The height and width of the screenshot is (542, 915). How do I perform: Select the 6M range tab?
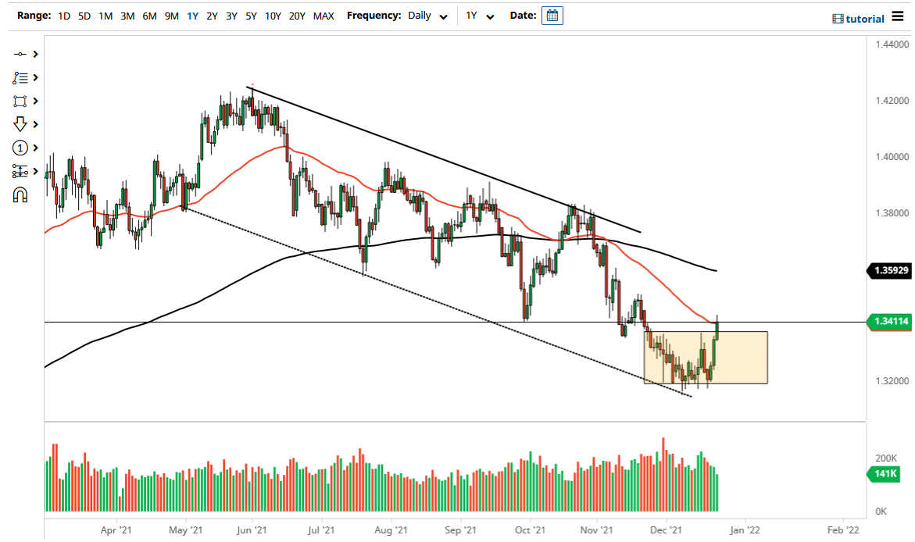pyautogui.click(x=149, y=16)
